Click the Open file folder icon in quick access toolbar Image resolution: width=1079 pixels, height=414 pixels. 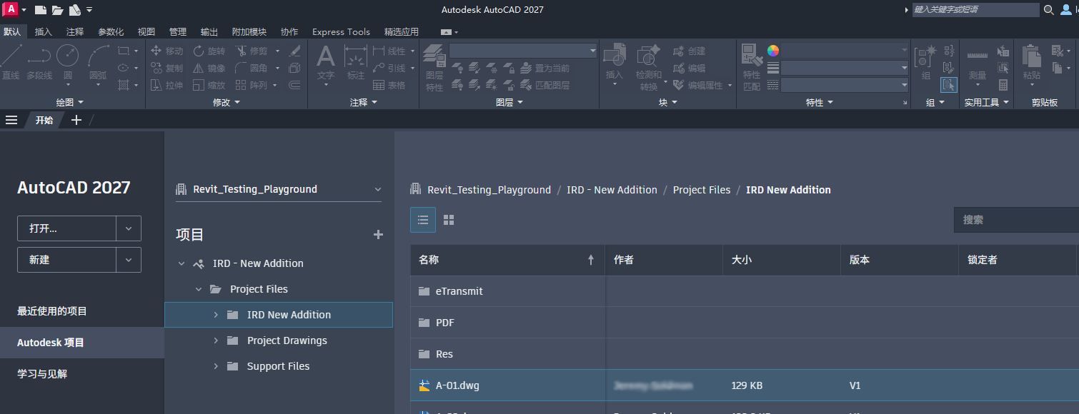[x=57, y=10]
